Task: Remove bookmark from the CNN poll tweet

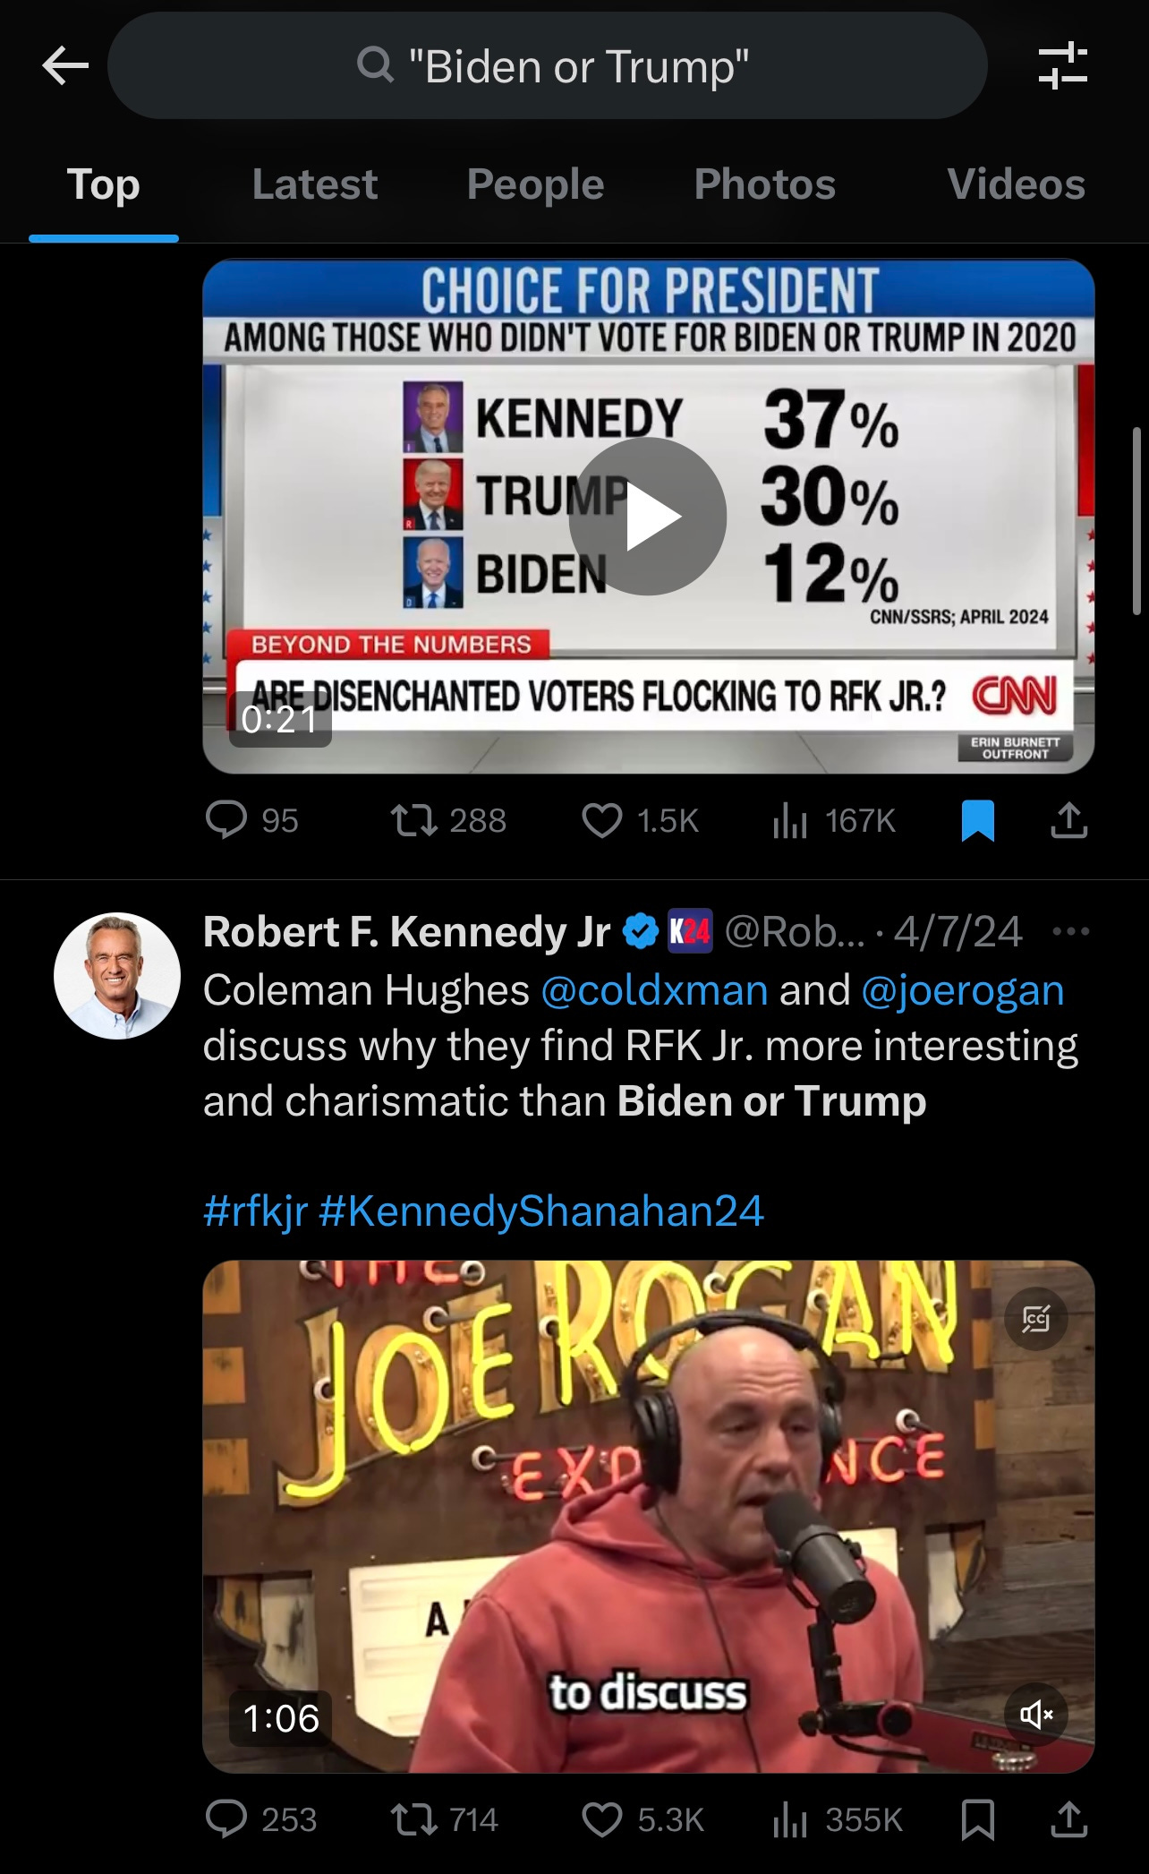Action: coord(977,820)
